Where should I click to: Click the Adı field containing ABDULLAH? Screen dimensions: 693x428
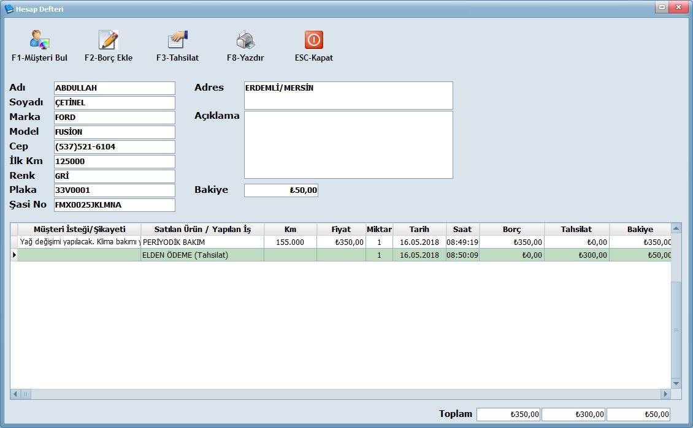click(x=114, y=88)
